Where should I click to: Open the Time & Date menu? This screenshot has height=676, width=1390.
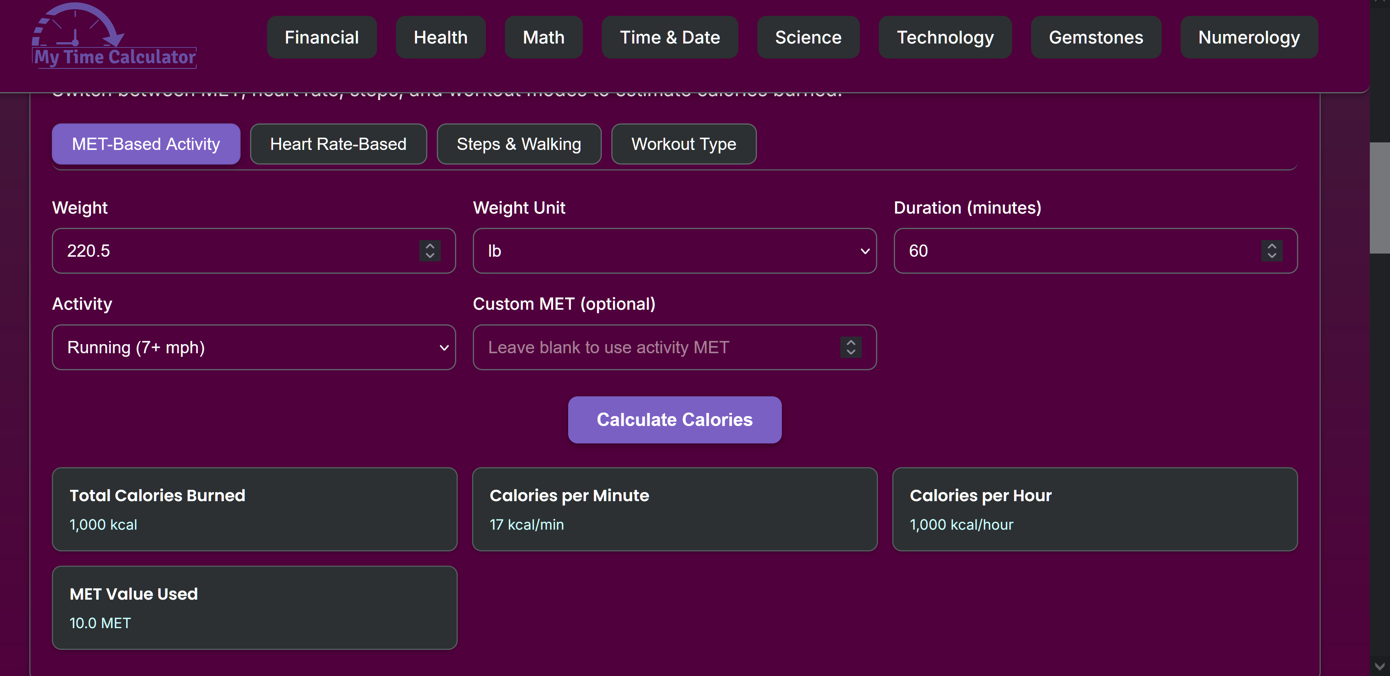click(669, 37)
